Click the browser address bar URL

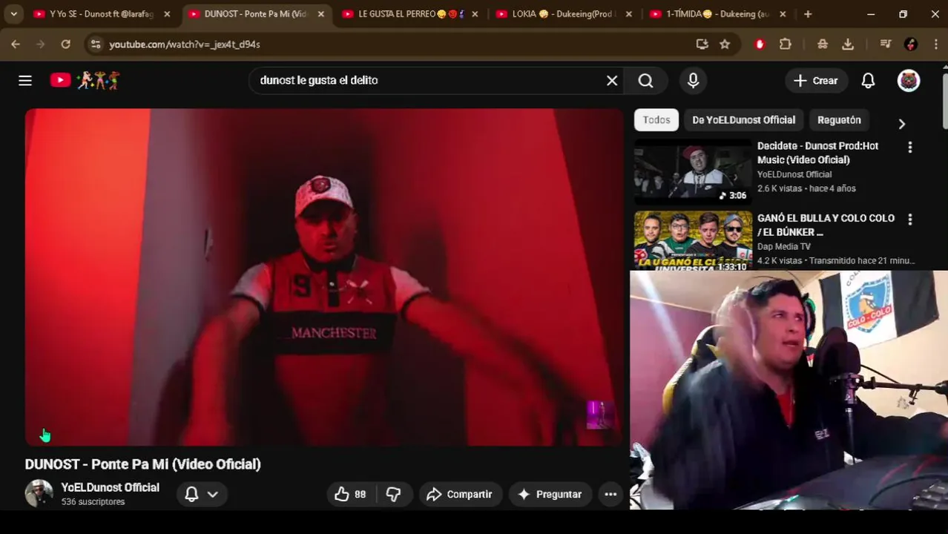pos(185,44)
